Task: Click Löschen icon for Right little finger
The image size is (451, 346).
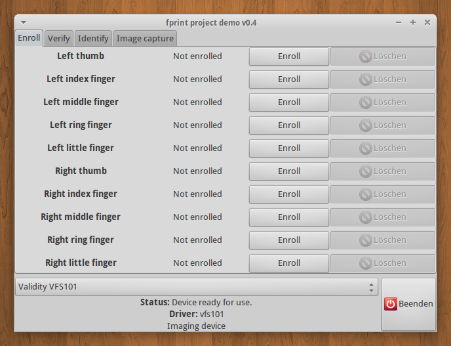Action: (365, 263)
